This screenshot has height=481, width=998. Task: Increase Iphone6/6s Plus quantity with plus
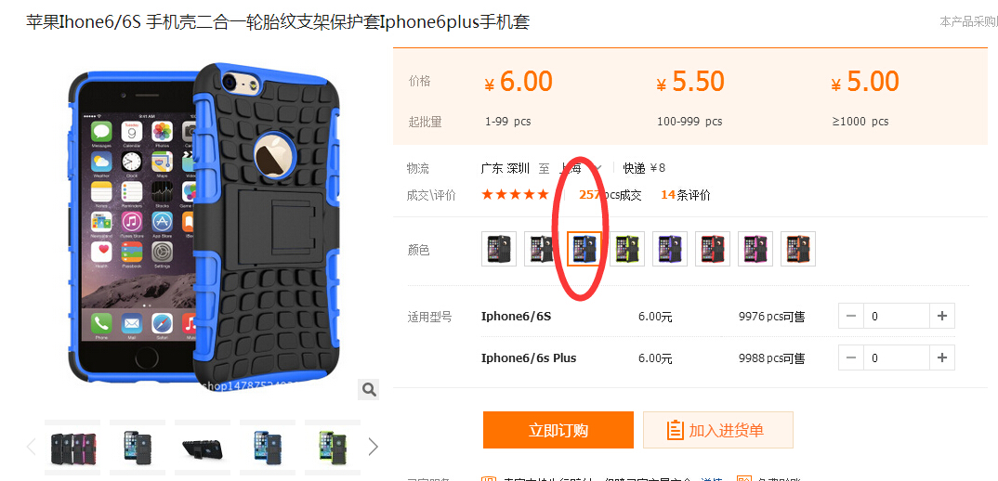[x=942, y=357]
